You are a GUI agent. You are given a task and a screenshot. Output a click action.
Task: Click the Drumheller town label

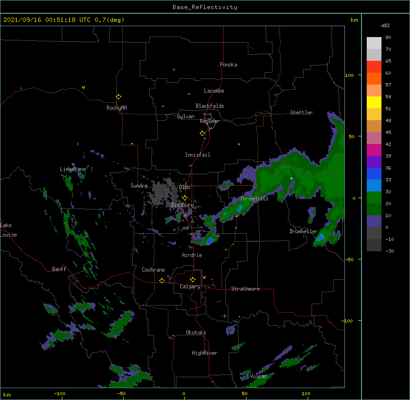(x=303, y=231)
